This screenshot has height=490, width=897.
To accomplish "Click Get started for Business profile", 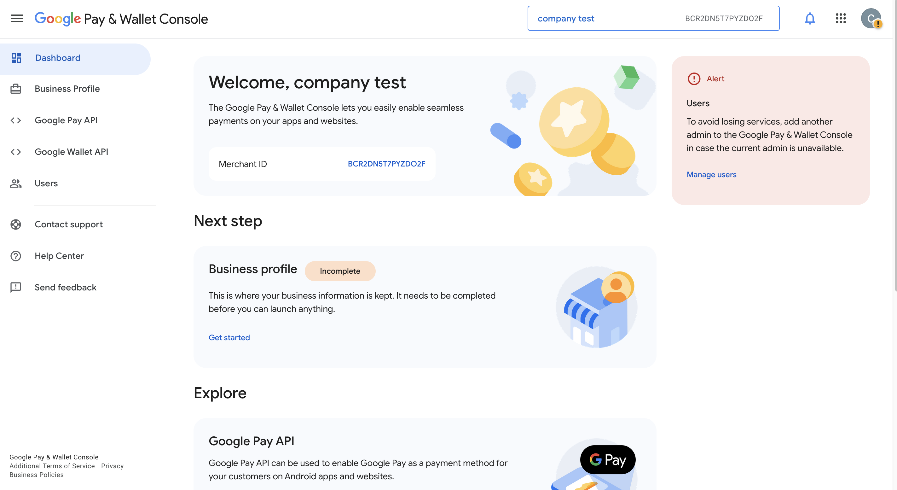I will tap(229, 337).
